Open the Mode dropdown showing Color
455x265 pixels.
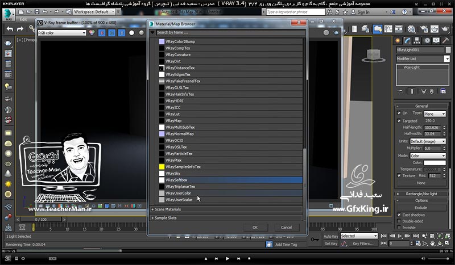pyautogui.click(x=428, y=155)
